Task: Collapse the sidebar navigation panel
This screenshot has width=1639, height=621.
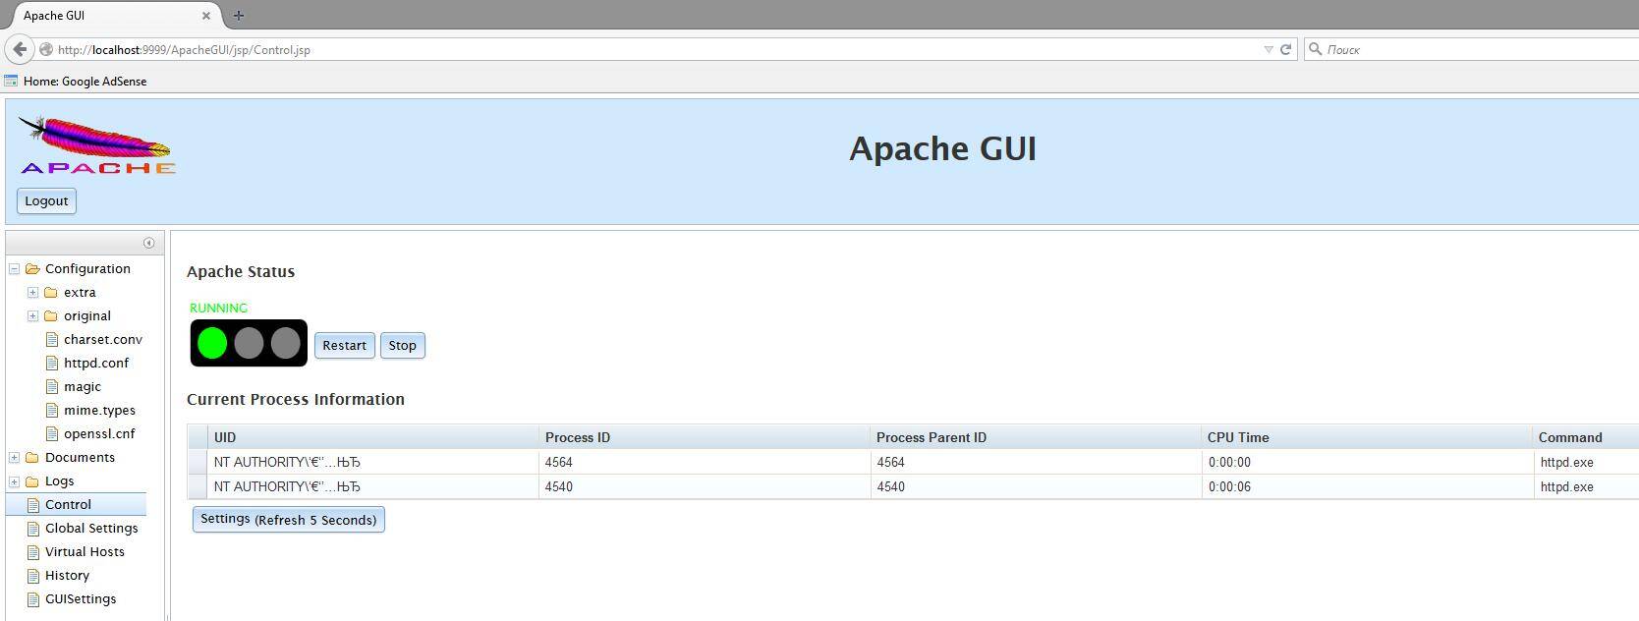Action: click(x=148, y=243)
